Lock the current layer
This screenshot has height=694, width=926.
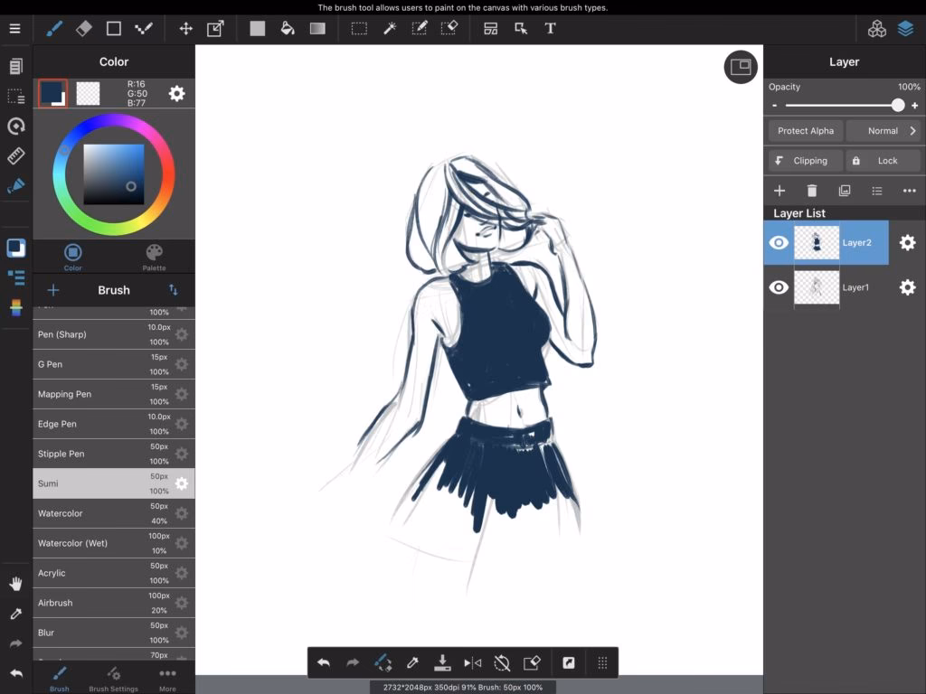882,160
